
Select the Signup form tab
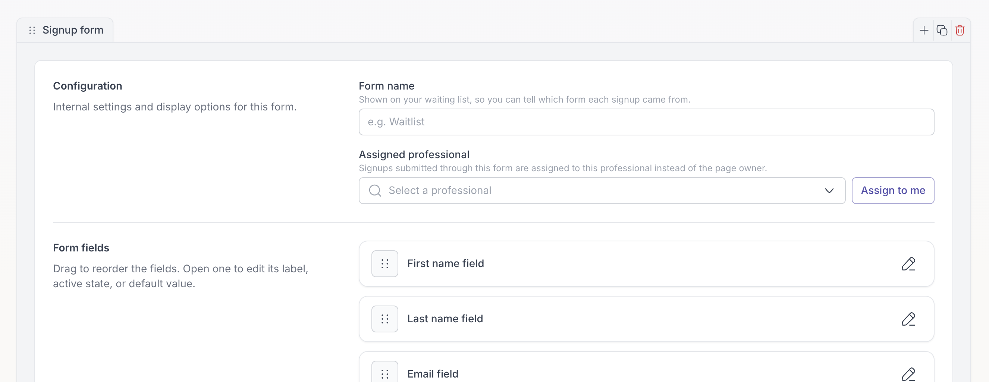pos(65,30)
